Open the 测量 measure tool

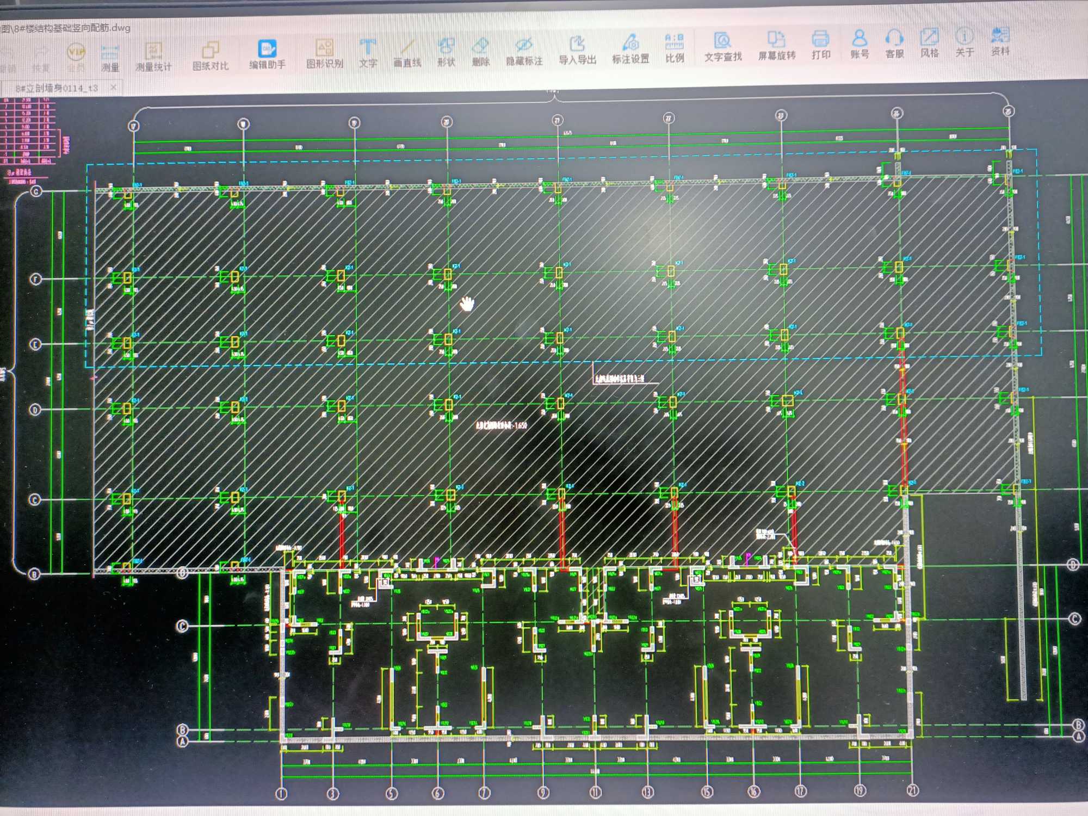point(110,59)
